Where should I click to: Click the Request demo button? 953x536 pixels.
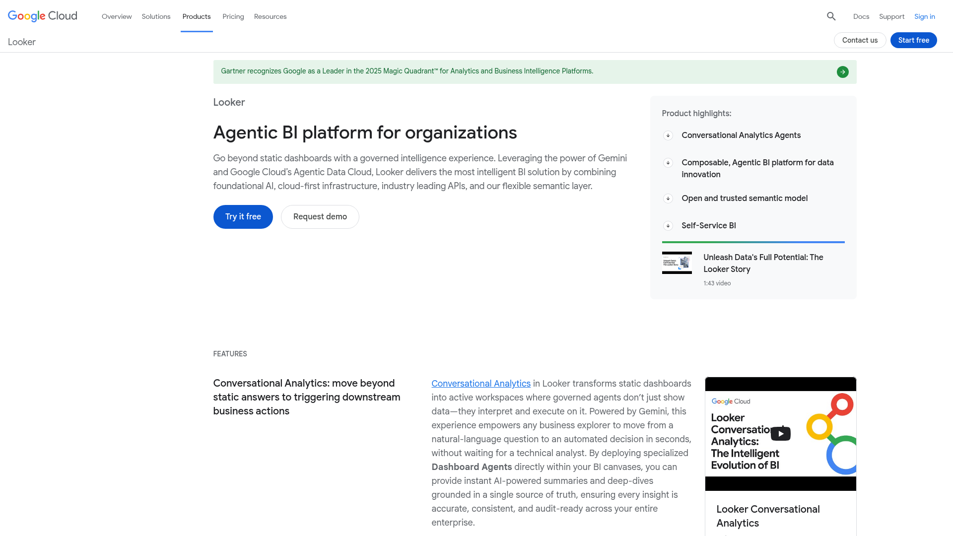(x=320, y=217)
